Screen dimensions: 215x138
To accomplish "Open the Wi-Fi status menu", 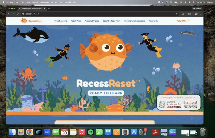I will (x=181, y=2).
